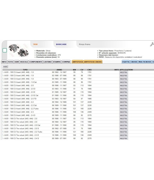154x180 pixels.
Task: Click the row icon beside Tre volumi 2.0 D
Action: pos(3,128)
